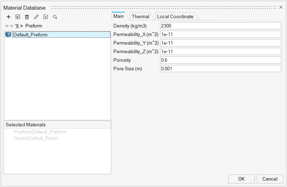Select the Main tab

point(118,16)
